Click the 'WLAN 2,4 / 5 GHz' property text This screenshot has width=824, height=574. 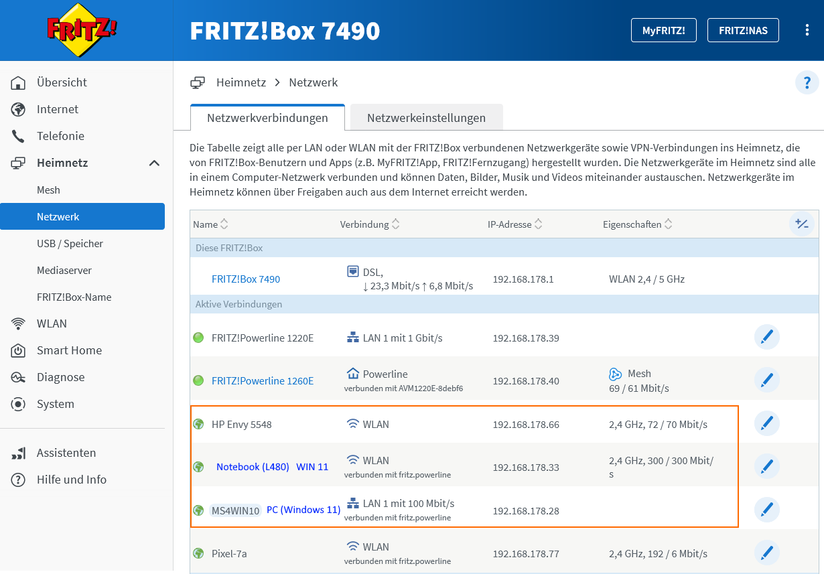pos(647,279)
